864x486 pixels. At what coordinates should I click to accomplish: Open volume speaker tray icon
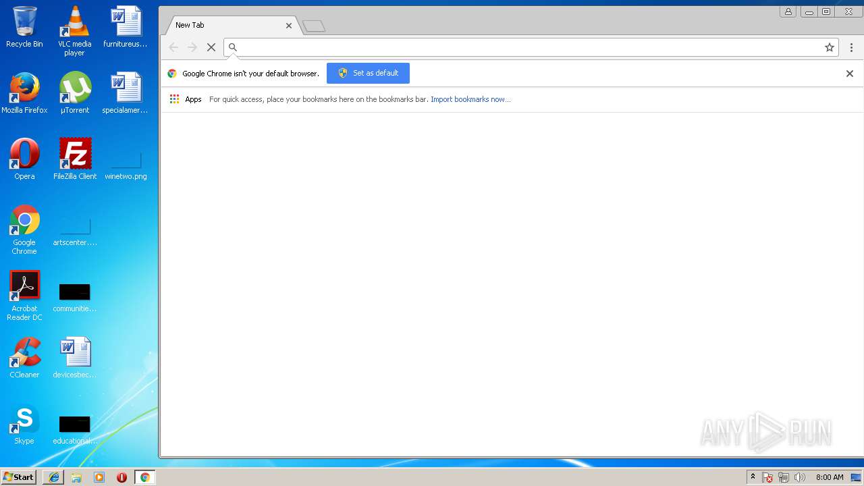800,477
